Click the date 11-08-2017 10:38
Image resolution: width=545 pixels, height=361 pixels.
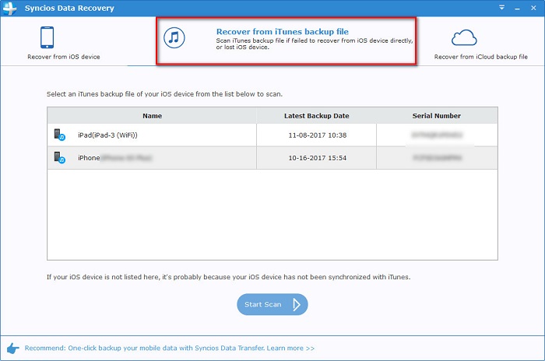click(318, 135)
